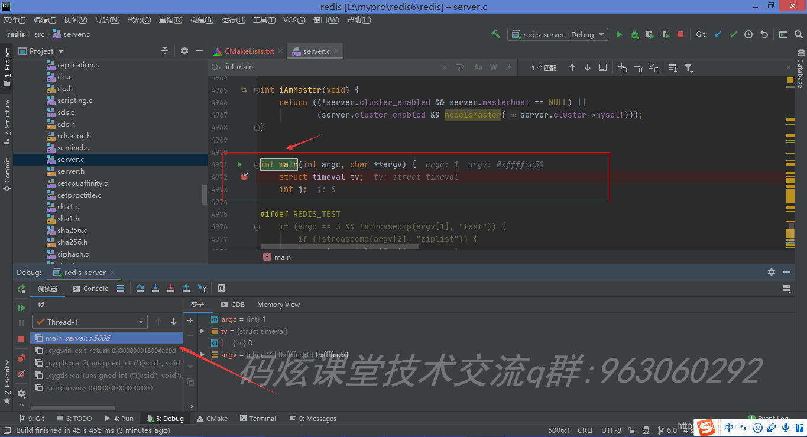
Task: Update project via Git blue arrow icon
Action: tap(718, 34)
